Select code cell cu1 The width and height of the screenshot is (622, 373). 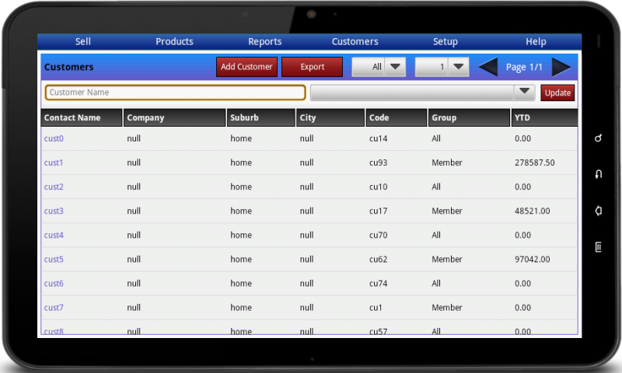tap(376, 308)
